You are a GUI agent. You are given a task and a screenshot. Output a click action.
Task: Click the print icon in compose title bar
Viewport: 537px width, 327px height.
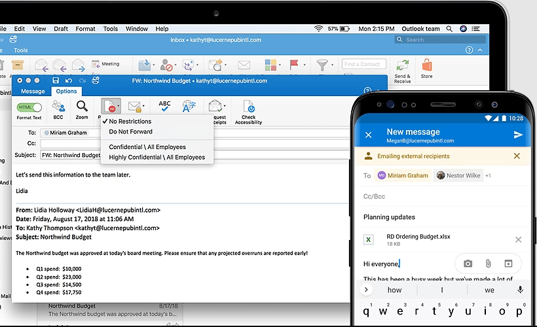click(x=96, y=80)
